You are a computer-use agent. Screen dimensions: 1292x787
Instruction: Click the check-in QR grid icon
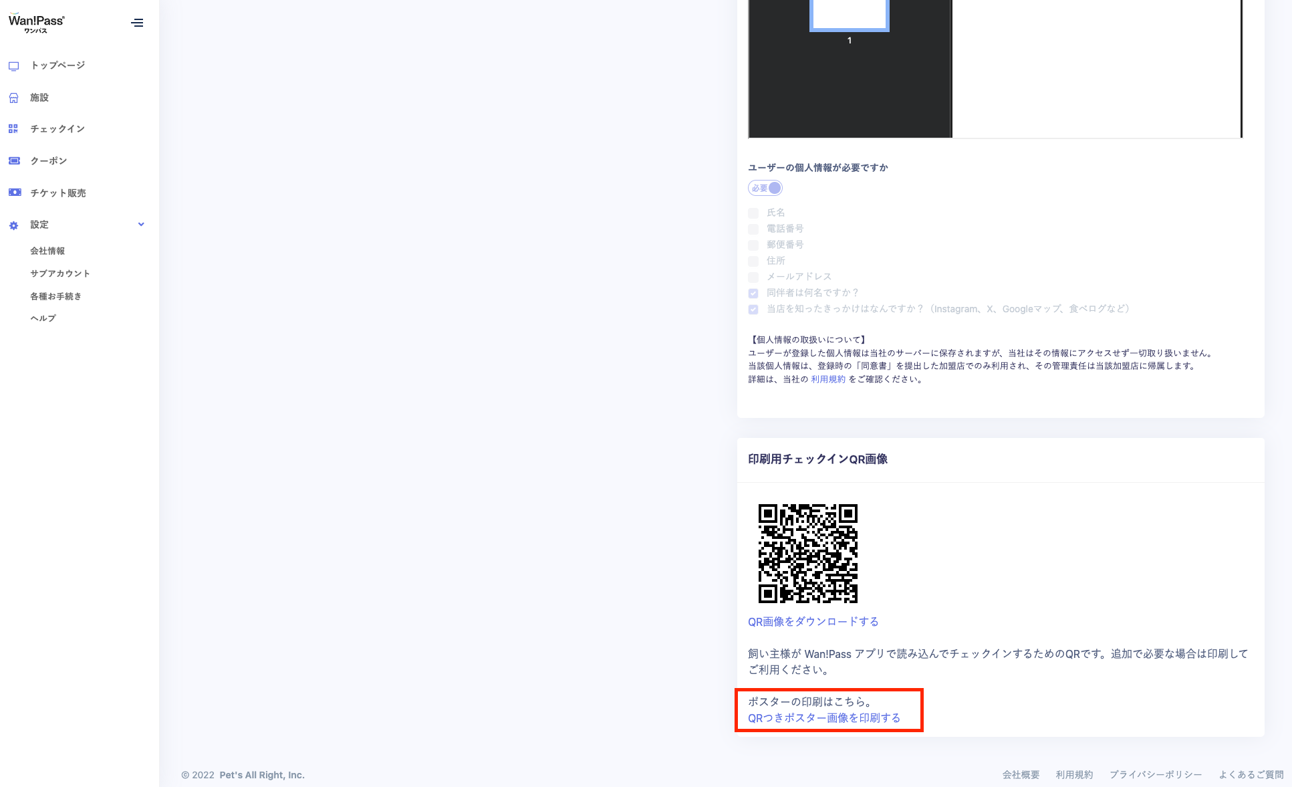pos(13,129)
